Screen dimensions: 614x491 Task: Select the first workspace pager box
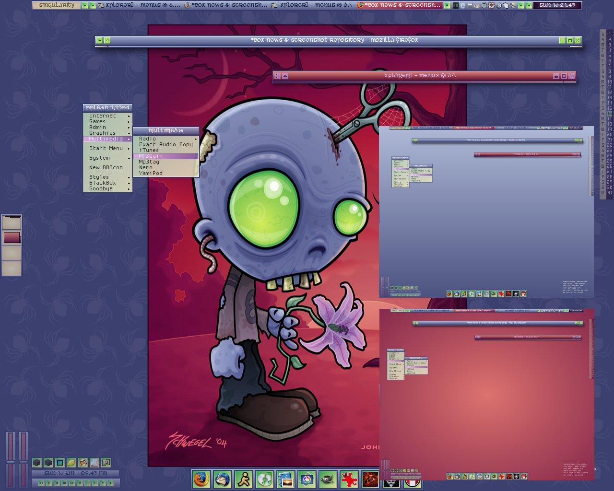(x=12, y=222)
